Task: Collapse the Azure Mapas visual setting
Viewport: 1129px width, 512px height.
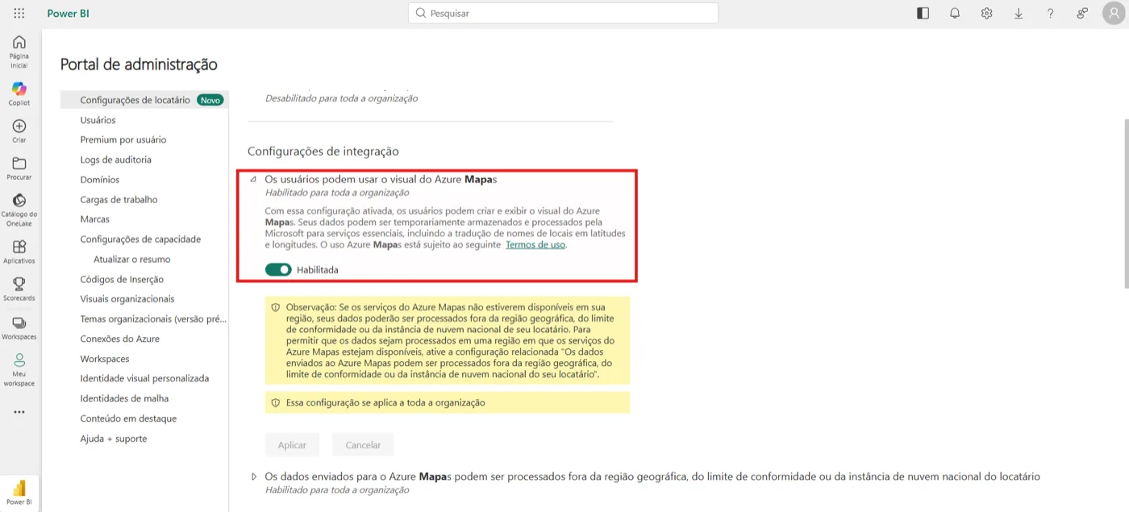Action: coord(253,180)
